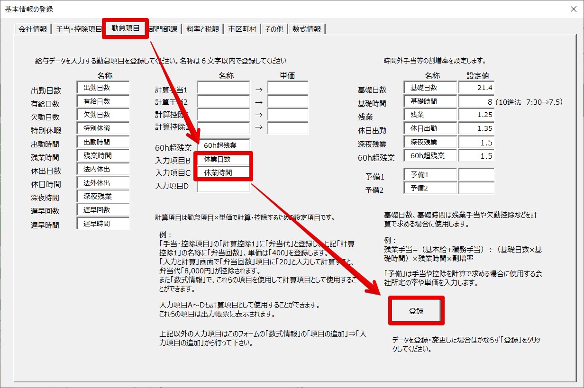Click the 登録 button

click(x=416, y=311)
